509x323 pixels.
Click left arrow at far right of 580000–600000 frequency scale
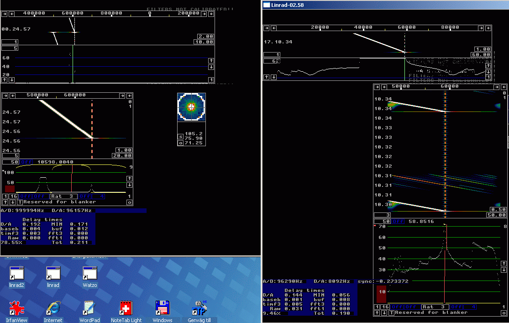pos(130,95)
